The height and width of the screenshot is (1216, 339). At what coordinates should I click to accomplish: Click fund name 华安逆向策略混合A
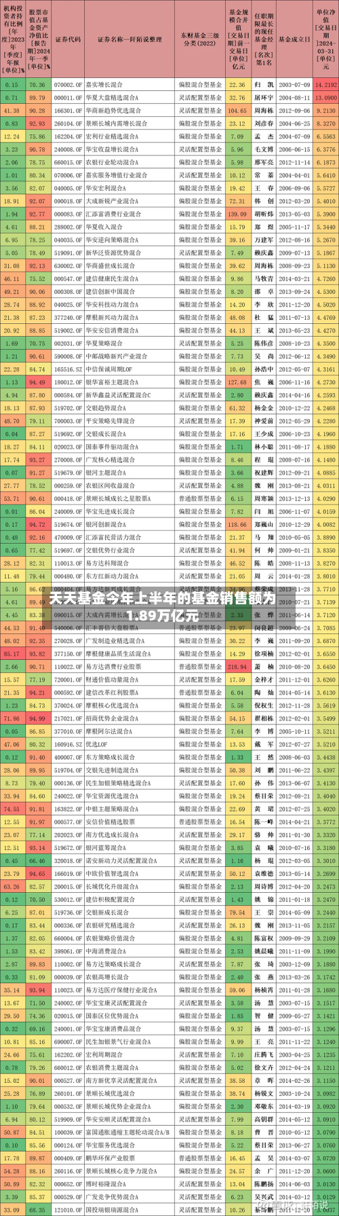(x=112, y=240)
